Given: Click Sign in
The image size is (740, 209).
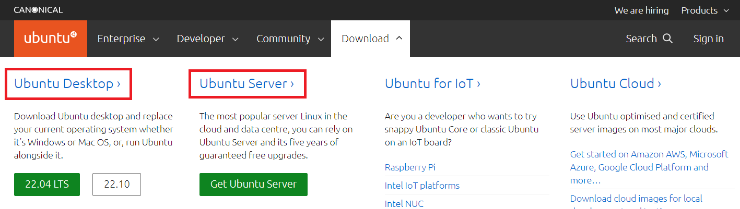Looking at the screenshot, I should (x=709, y=39).
